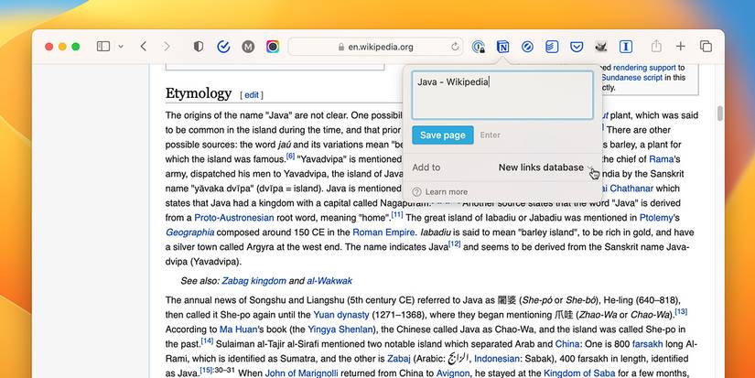Open a new tab with plus
Image resolution: width=755 pixels, height=378 pixels.
coord(680,47)
